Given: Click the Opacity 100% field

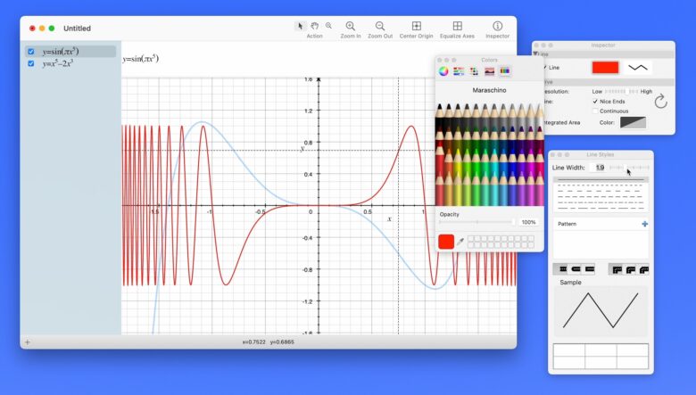Looking at the screenshot, I should [x=528, y=222].
